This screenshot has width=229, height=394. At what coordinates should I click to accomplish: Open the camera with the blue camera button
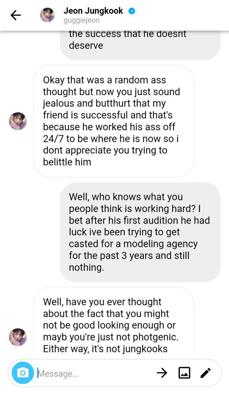pyautogui.click(x=23, y=373)
